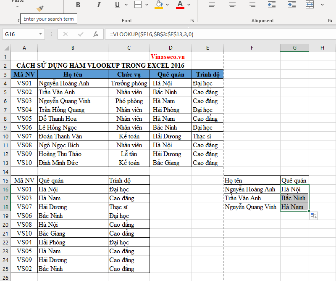Click the Merge & Center icon
The height and width of the screenshot is (281, 336).
point(310,5)
